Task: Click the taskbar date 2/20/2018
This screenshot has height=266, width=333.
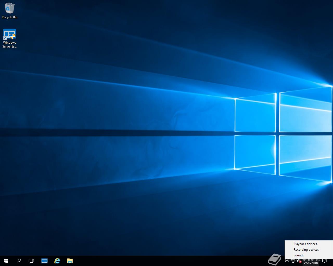Action: click(311, 263)
